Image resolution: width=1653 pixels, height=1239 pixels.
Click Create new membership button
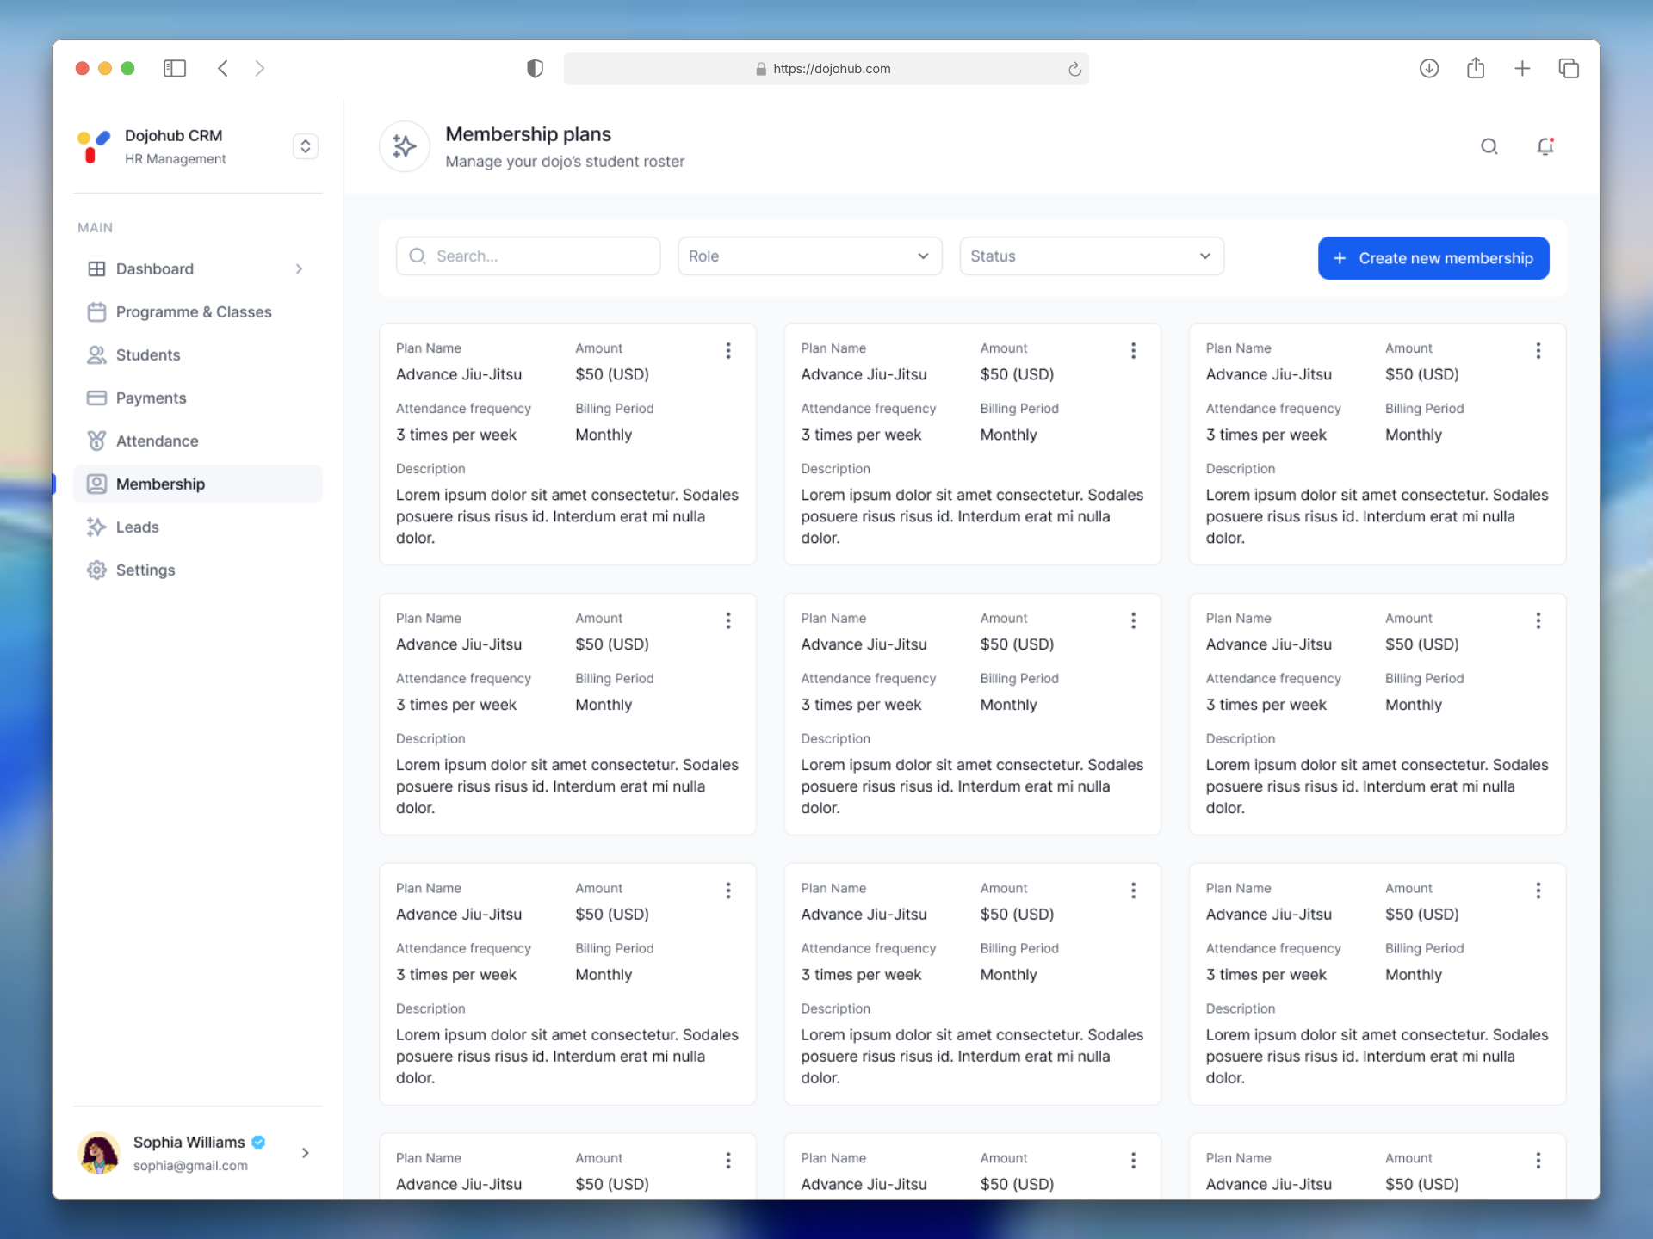coord(1433,258)
